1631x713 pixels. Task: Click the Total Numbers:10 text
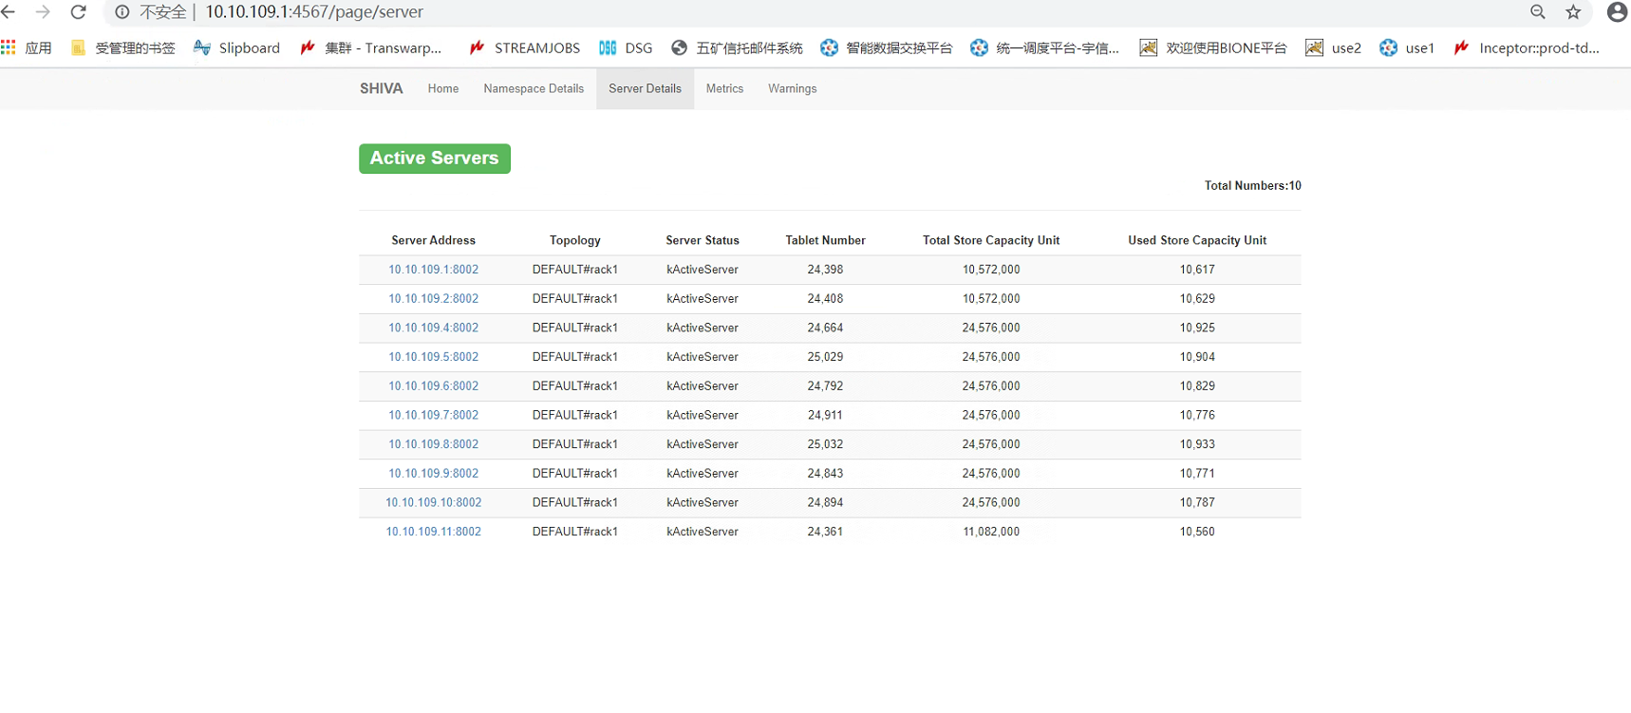[1253, 185]
